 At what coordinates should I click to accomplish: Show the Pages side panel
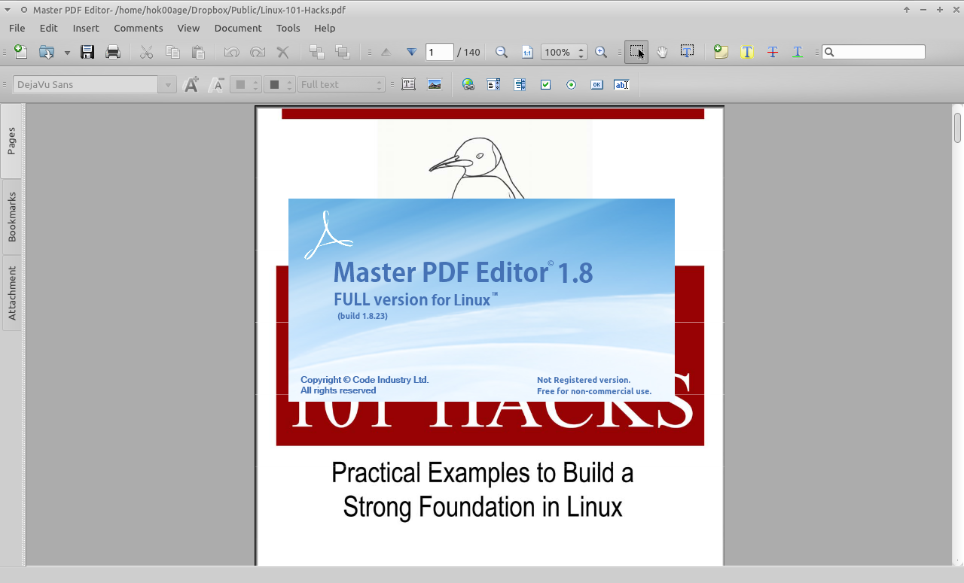(12, 141)
